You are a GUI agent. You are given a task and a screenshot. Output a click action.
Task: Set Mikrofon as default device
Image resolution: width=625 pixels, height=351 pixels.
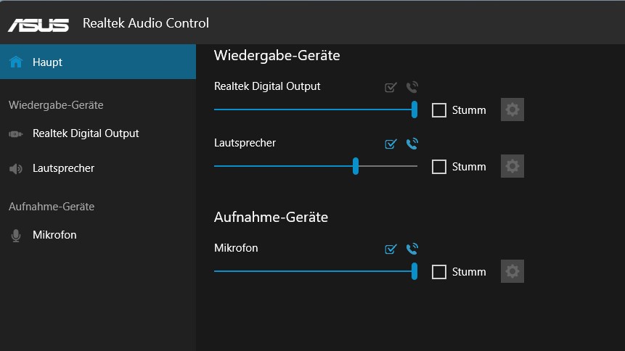tap(391, 249)
